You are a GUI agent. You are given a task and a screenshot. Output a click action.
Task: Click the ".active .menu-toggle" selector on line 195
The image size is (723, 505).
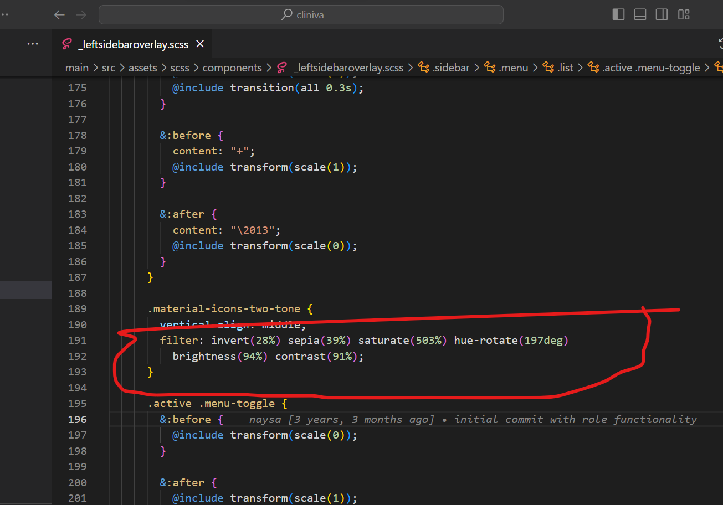(x=211, y=404)
